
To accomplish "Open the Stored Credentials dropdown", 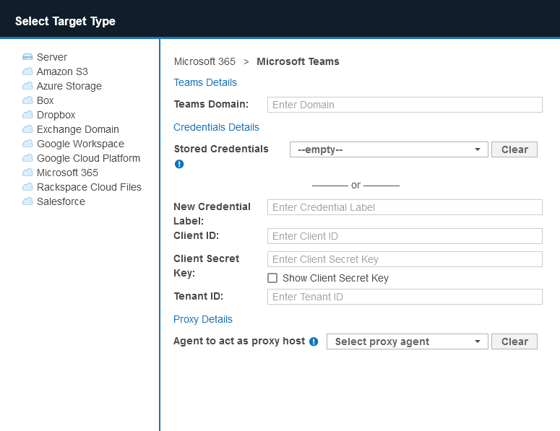I will click(x=389, y=149).
